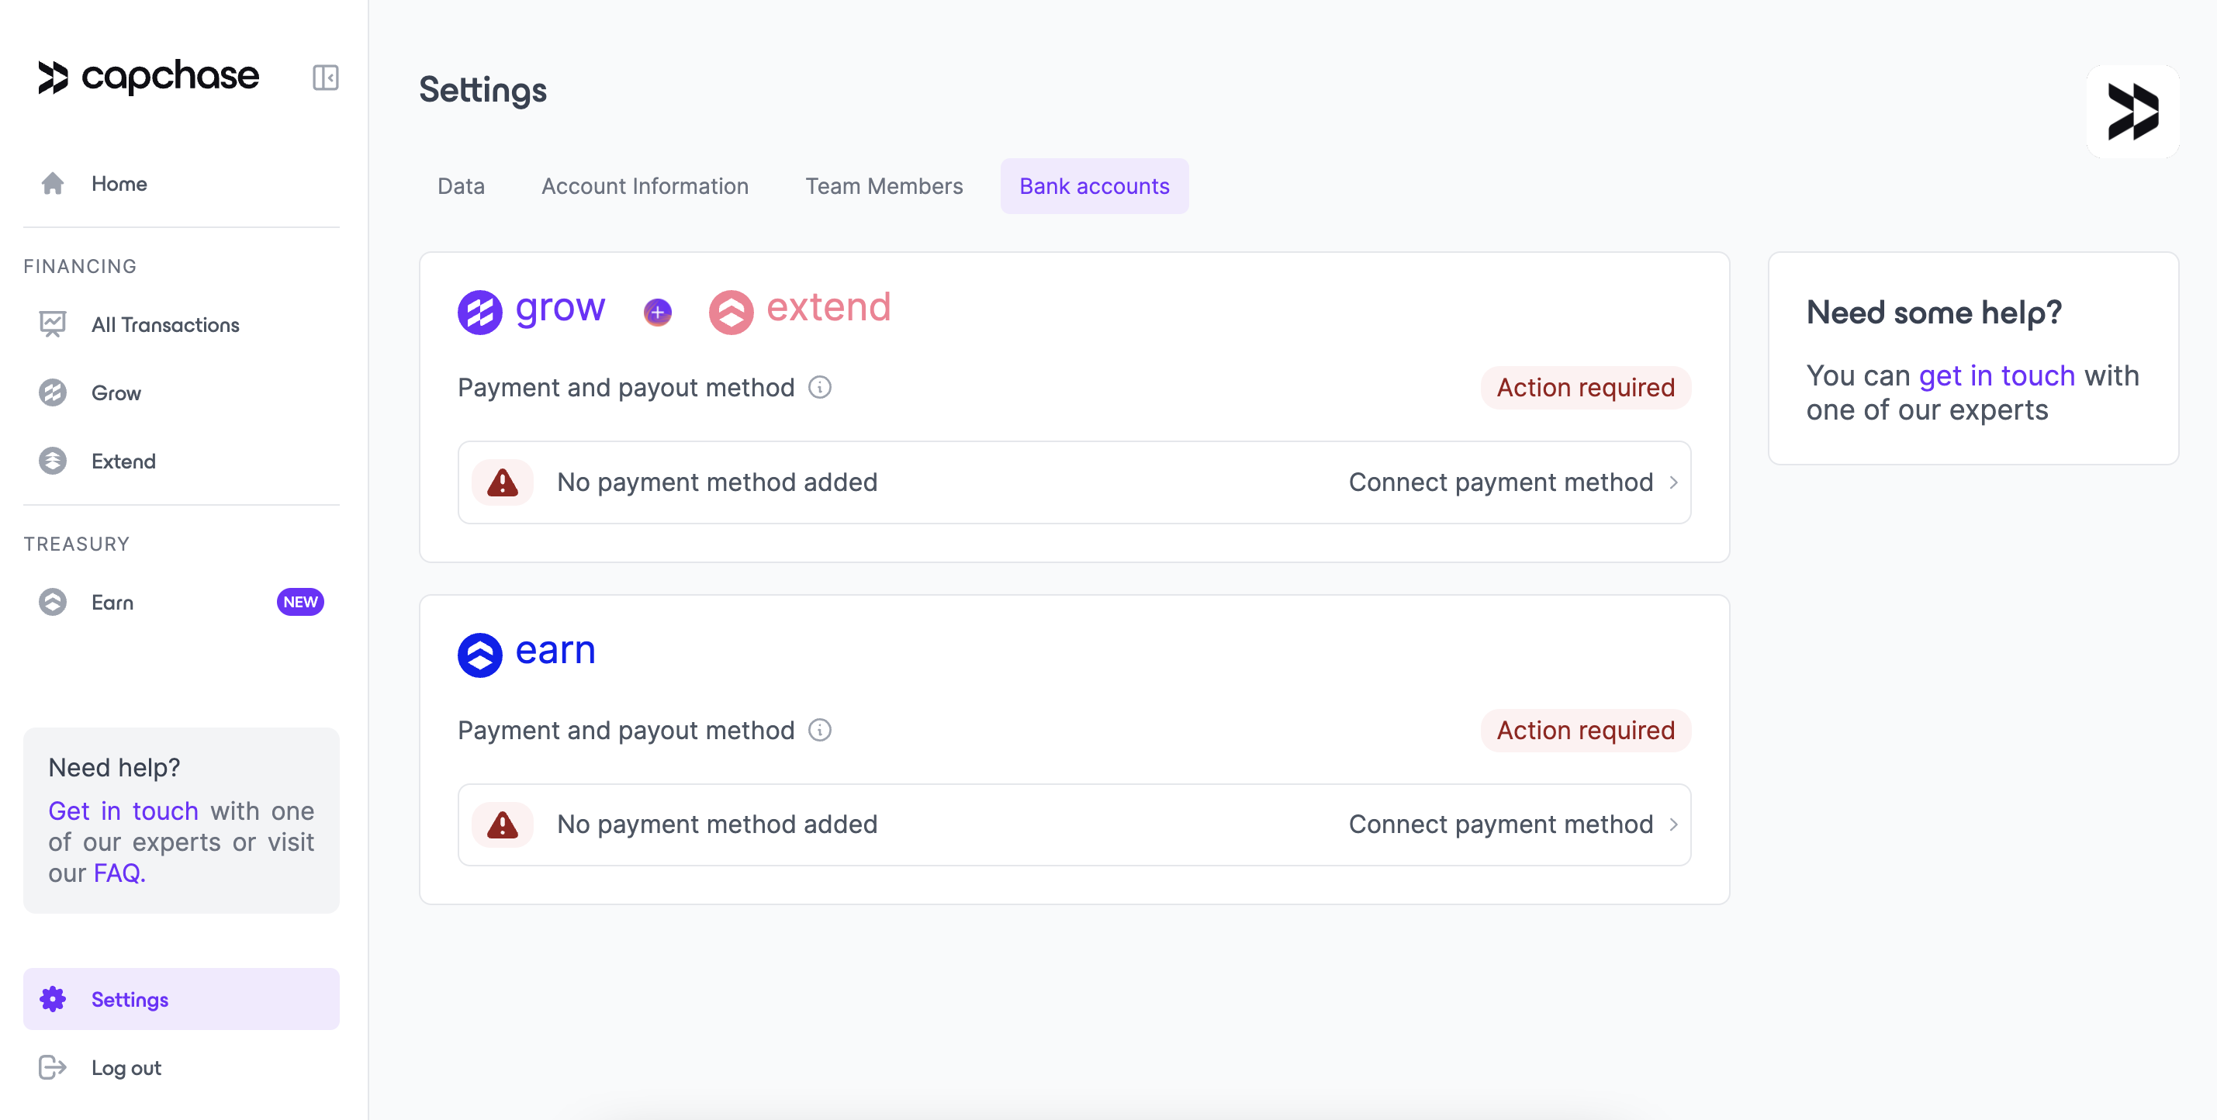Select Settings in the sidebar
The width and height of the screenshot is (2217, 1120).
tap(181, 999)
